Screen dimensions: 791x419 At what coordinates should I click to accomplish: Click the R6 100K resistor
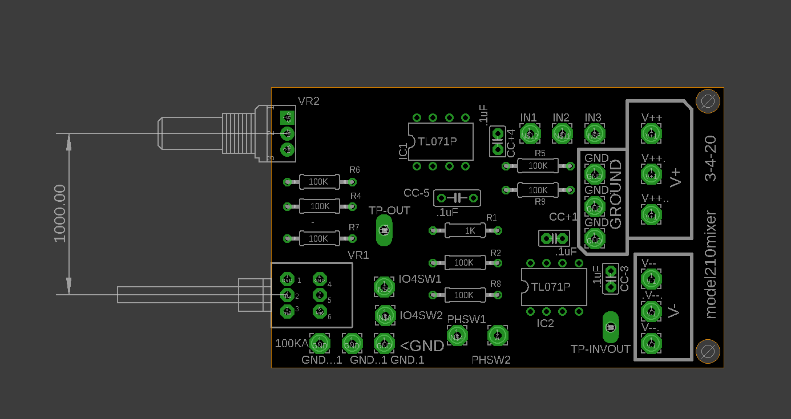pyautogui.click(x=319, y=182)
